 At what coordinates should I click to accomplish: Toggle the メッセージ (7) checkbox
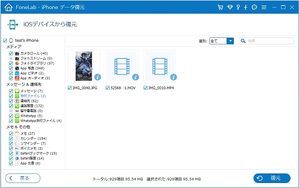(x=11, y=91)
